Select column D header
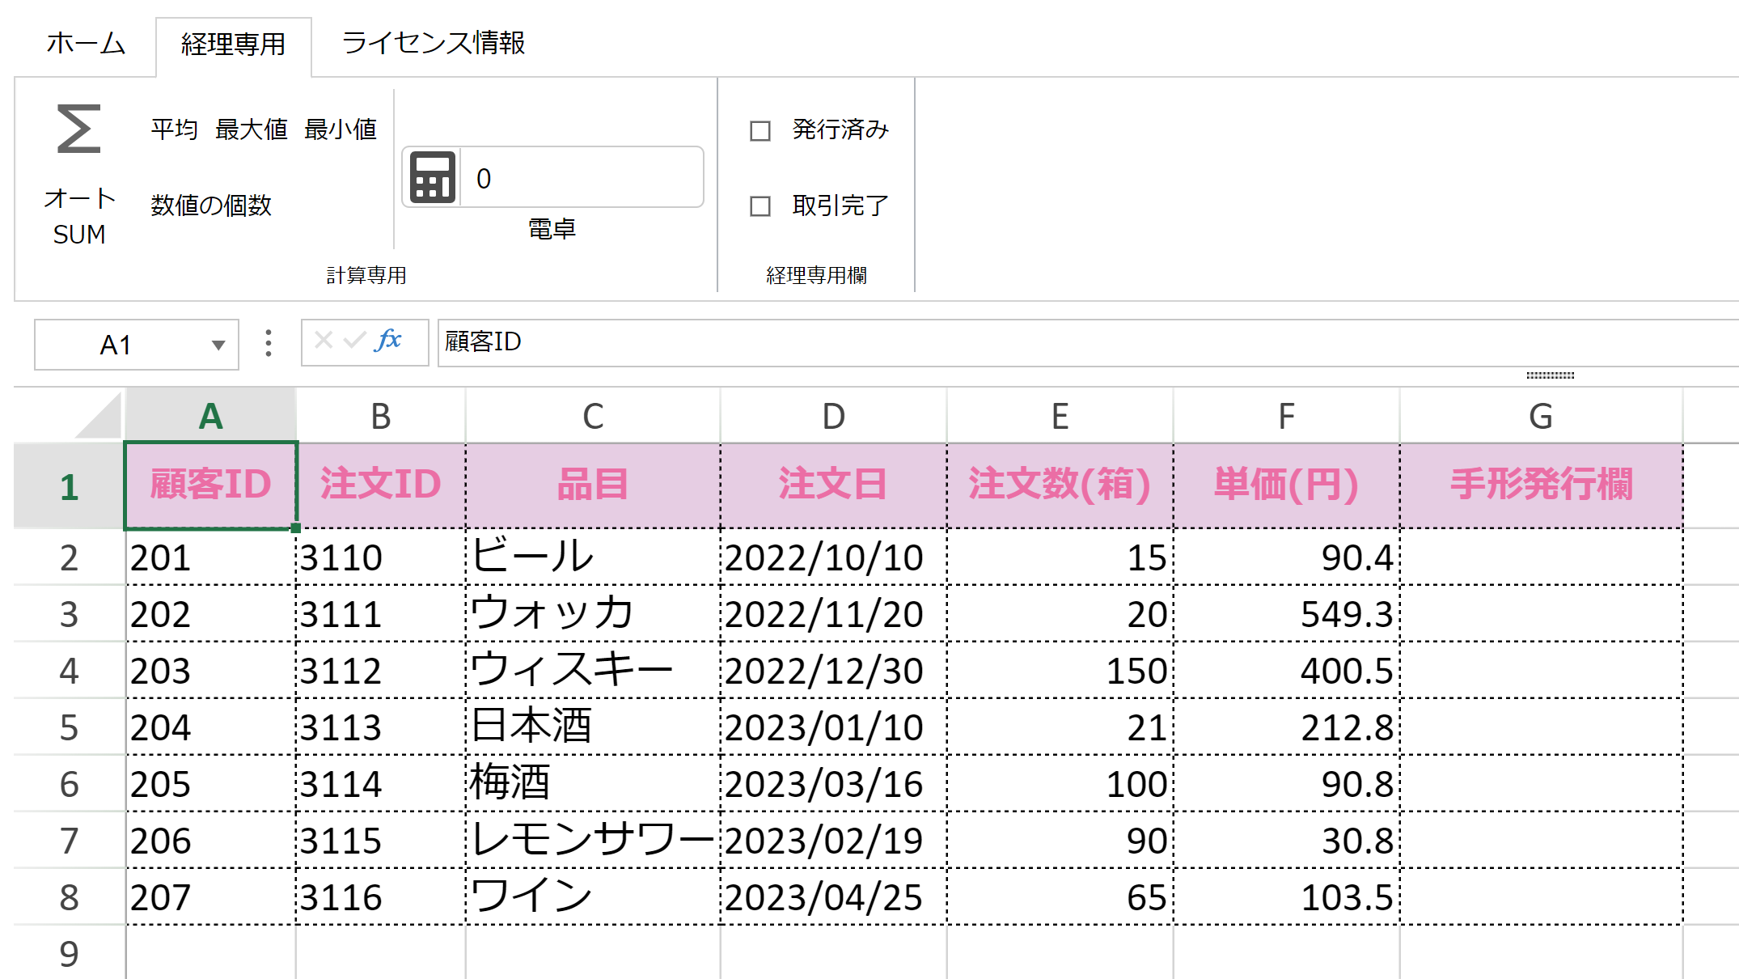 [x=834, y=416]
